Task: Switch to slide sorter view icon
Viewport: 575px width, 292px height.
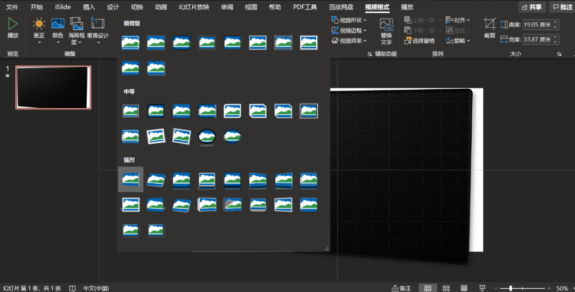Action: click(x=446, y=288)
